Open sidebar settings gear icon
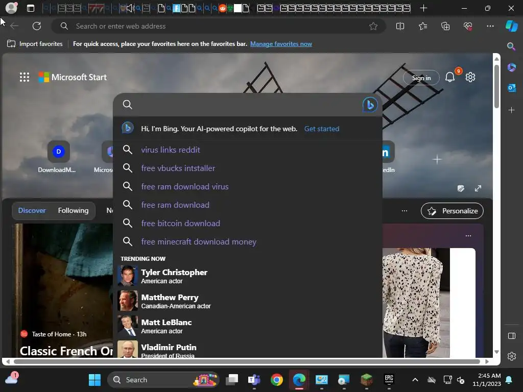 (511, 356)
